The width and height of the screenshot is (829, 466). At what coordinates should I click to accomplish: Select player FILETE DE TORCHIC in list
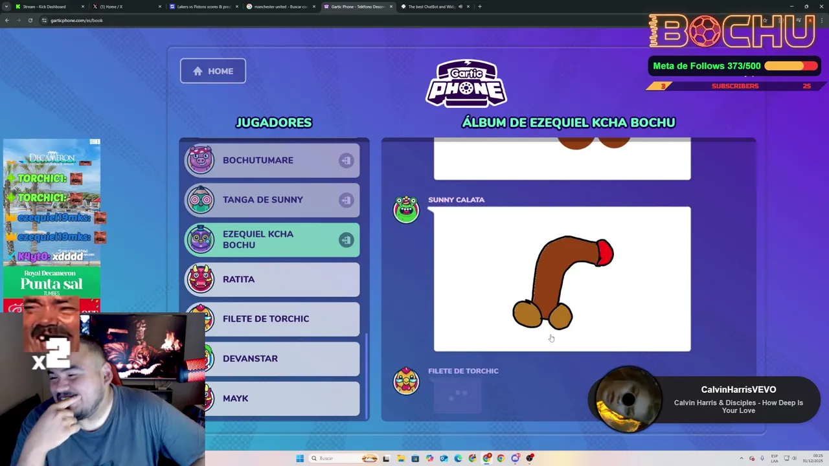[273, 319]
